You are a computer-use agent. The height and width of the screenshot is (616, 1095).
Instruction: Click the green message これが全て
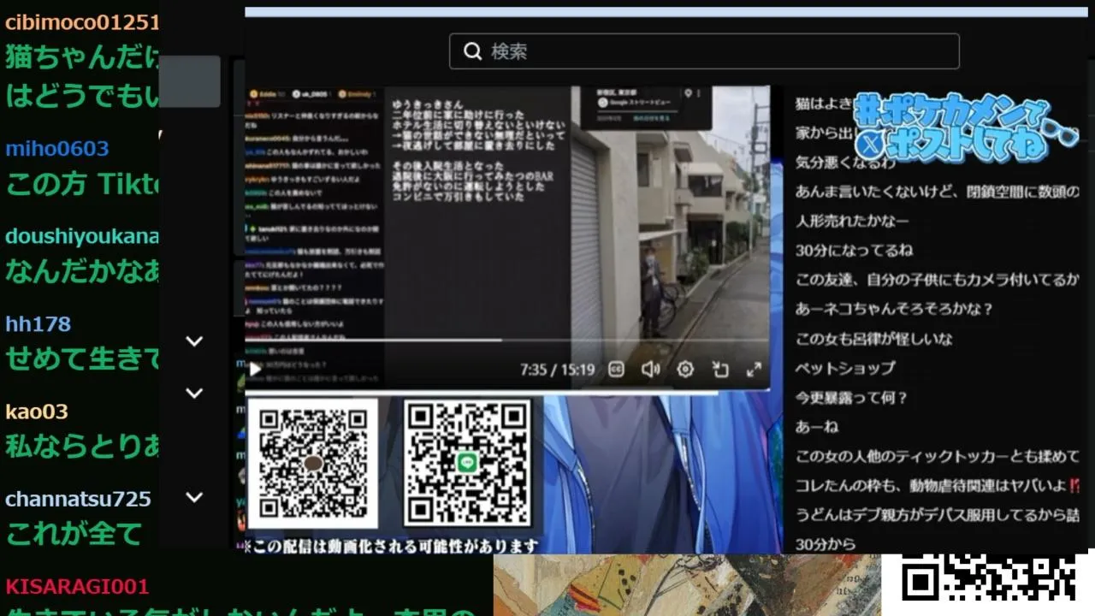[x=74, y=534]
